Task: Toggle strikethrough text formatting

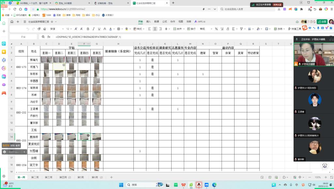Action: point(105,29)
